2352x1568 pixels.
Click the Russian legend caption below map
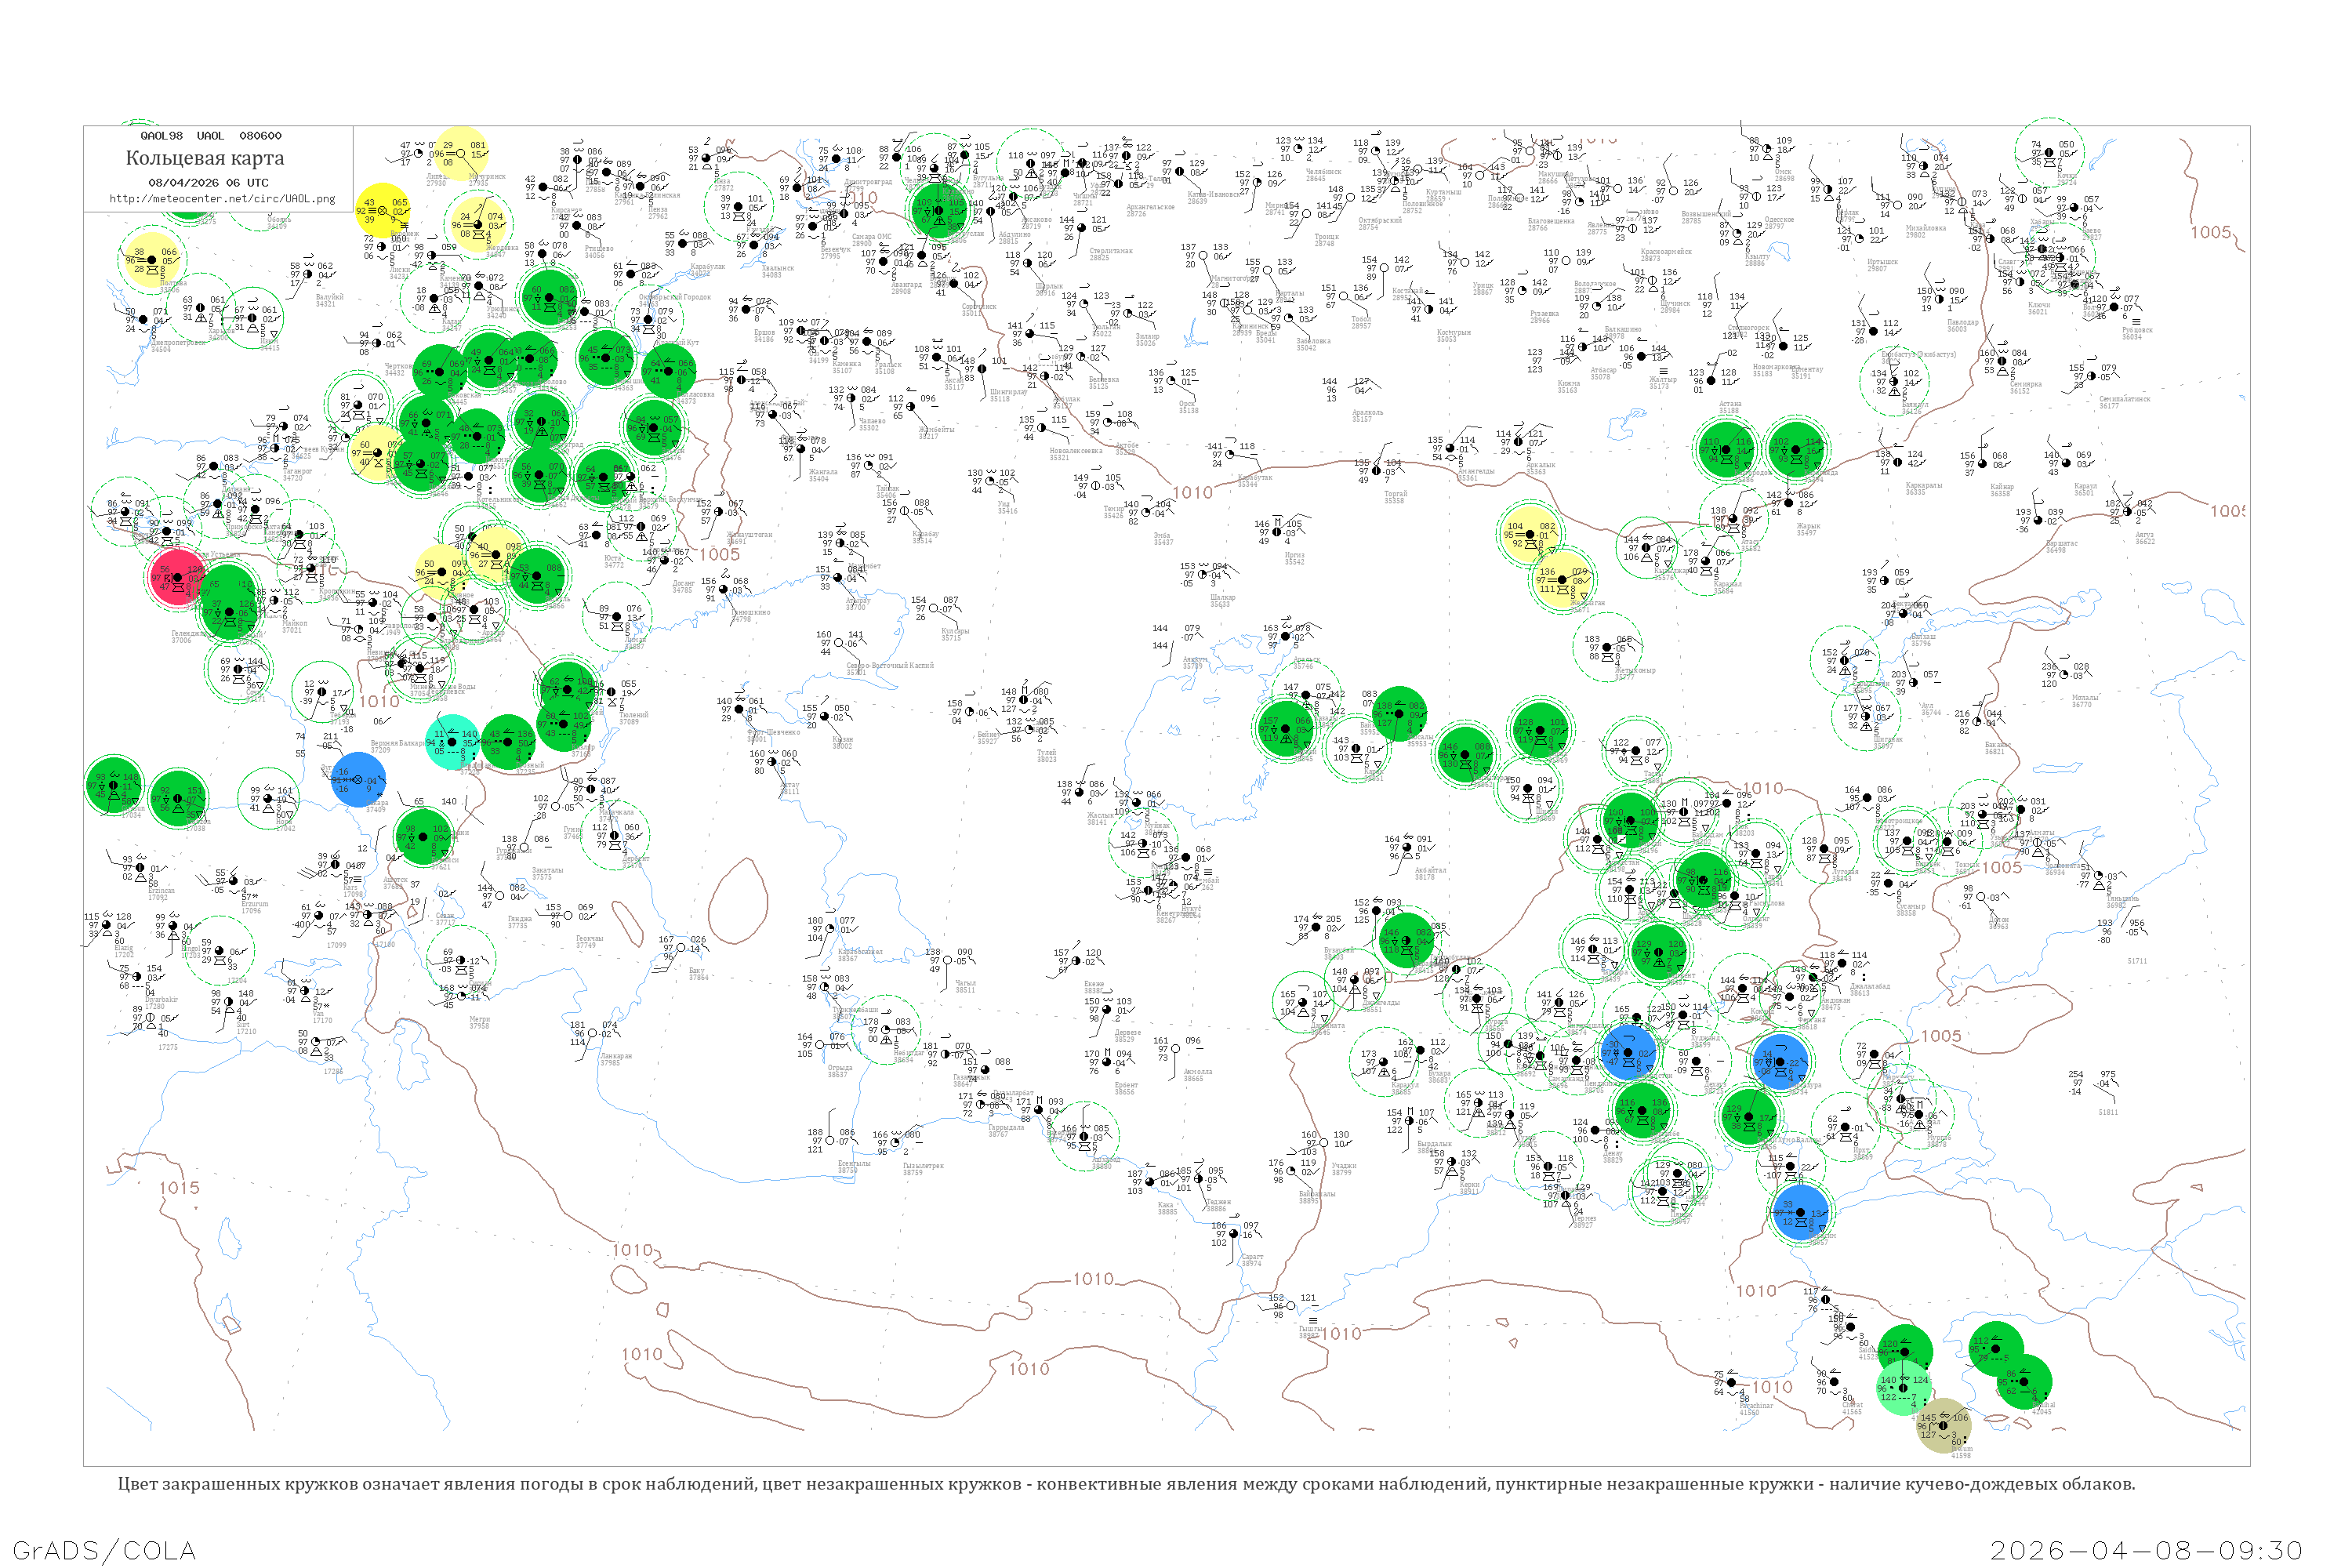(1126, 1483)
